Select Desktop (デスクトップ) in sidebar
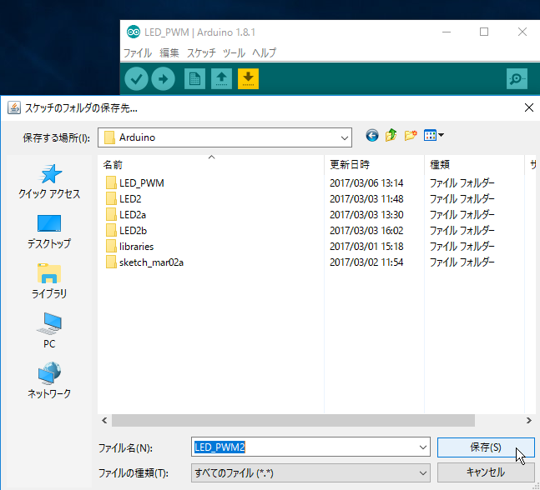 click(49, 232)
